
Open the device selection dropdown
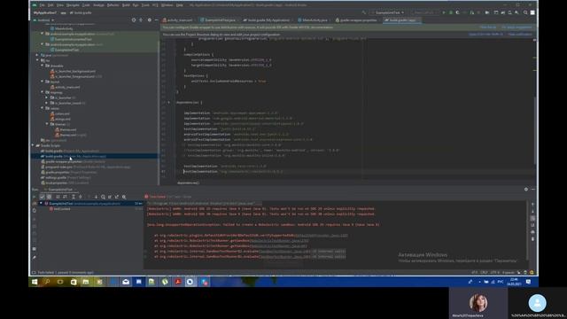(x=425, y=12)
